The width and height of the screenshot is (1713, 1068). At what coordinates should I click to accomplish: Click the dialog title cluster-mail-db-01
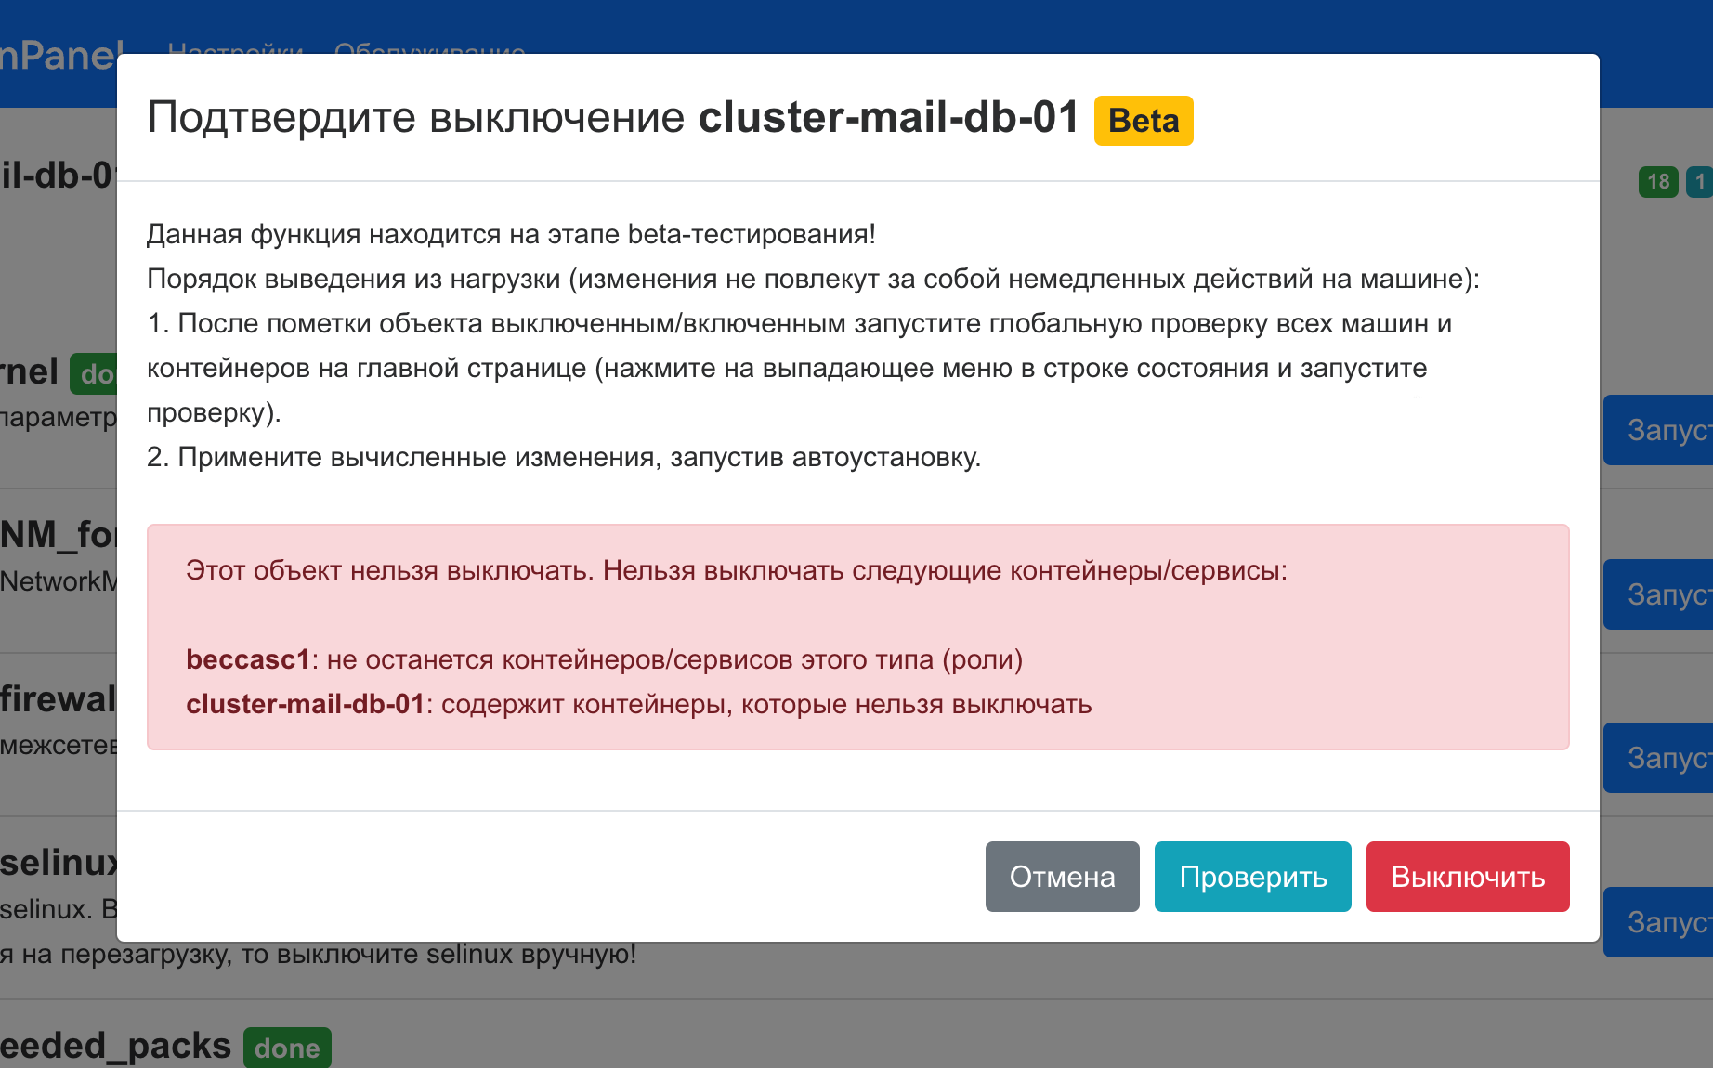(888, 118)
